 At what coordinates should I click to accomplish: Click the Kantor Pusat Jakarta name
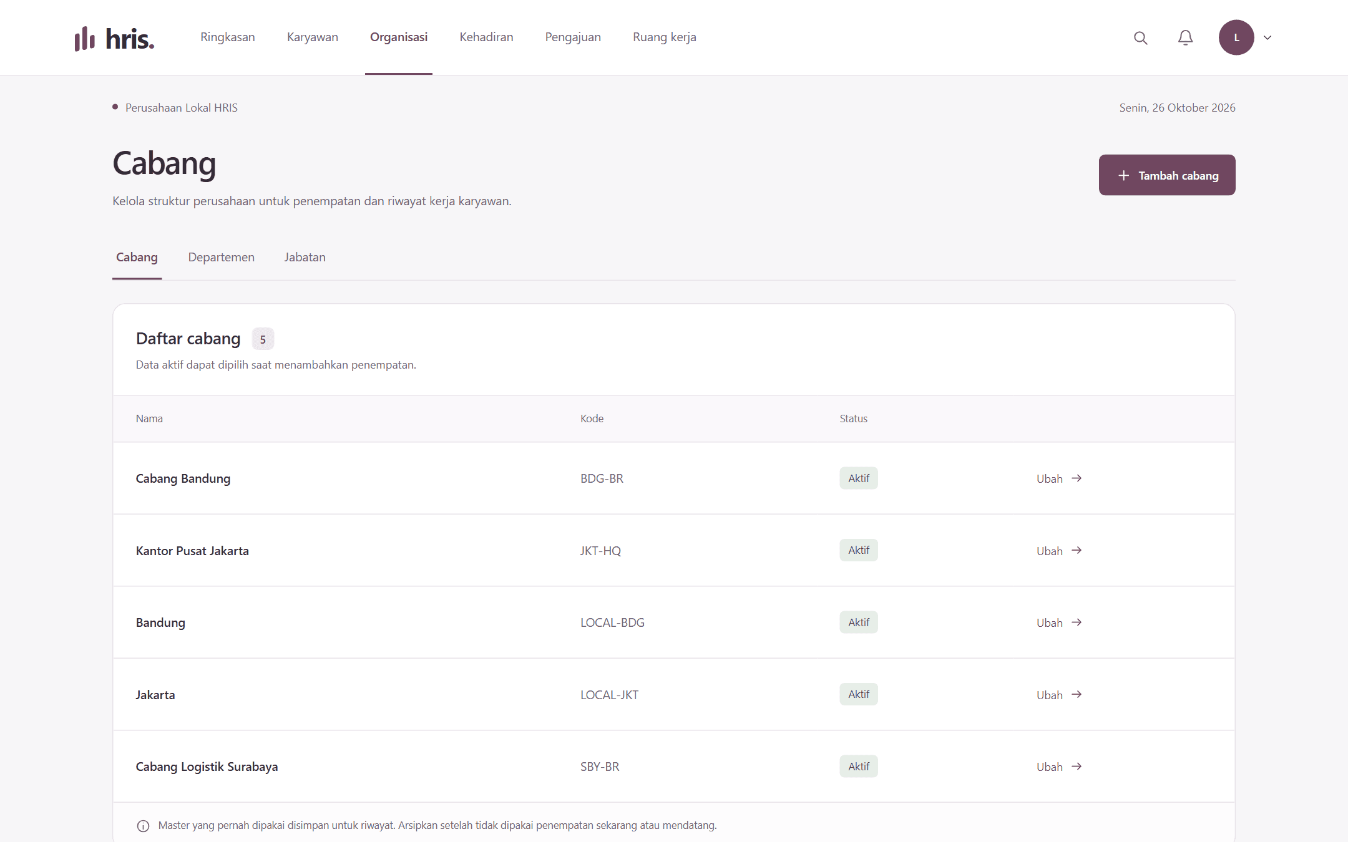(x=192, y=551)
